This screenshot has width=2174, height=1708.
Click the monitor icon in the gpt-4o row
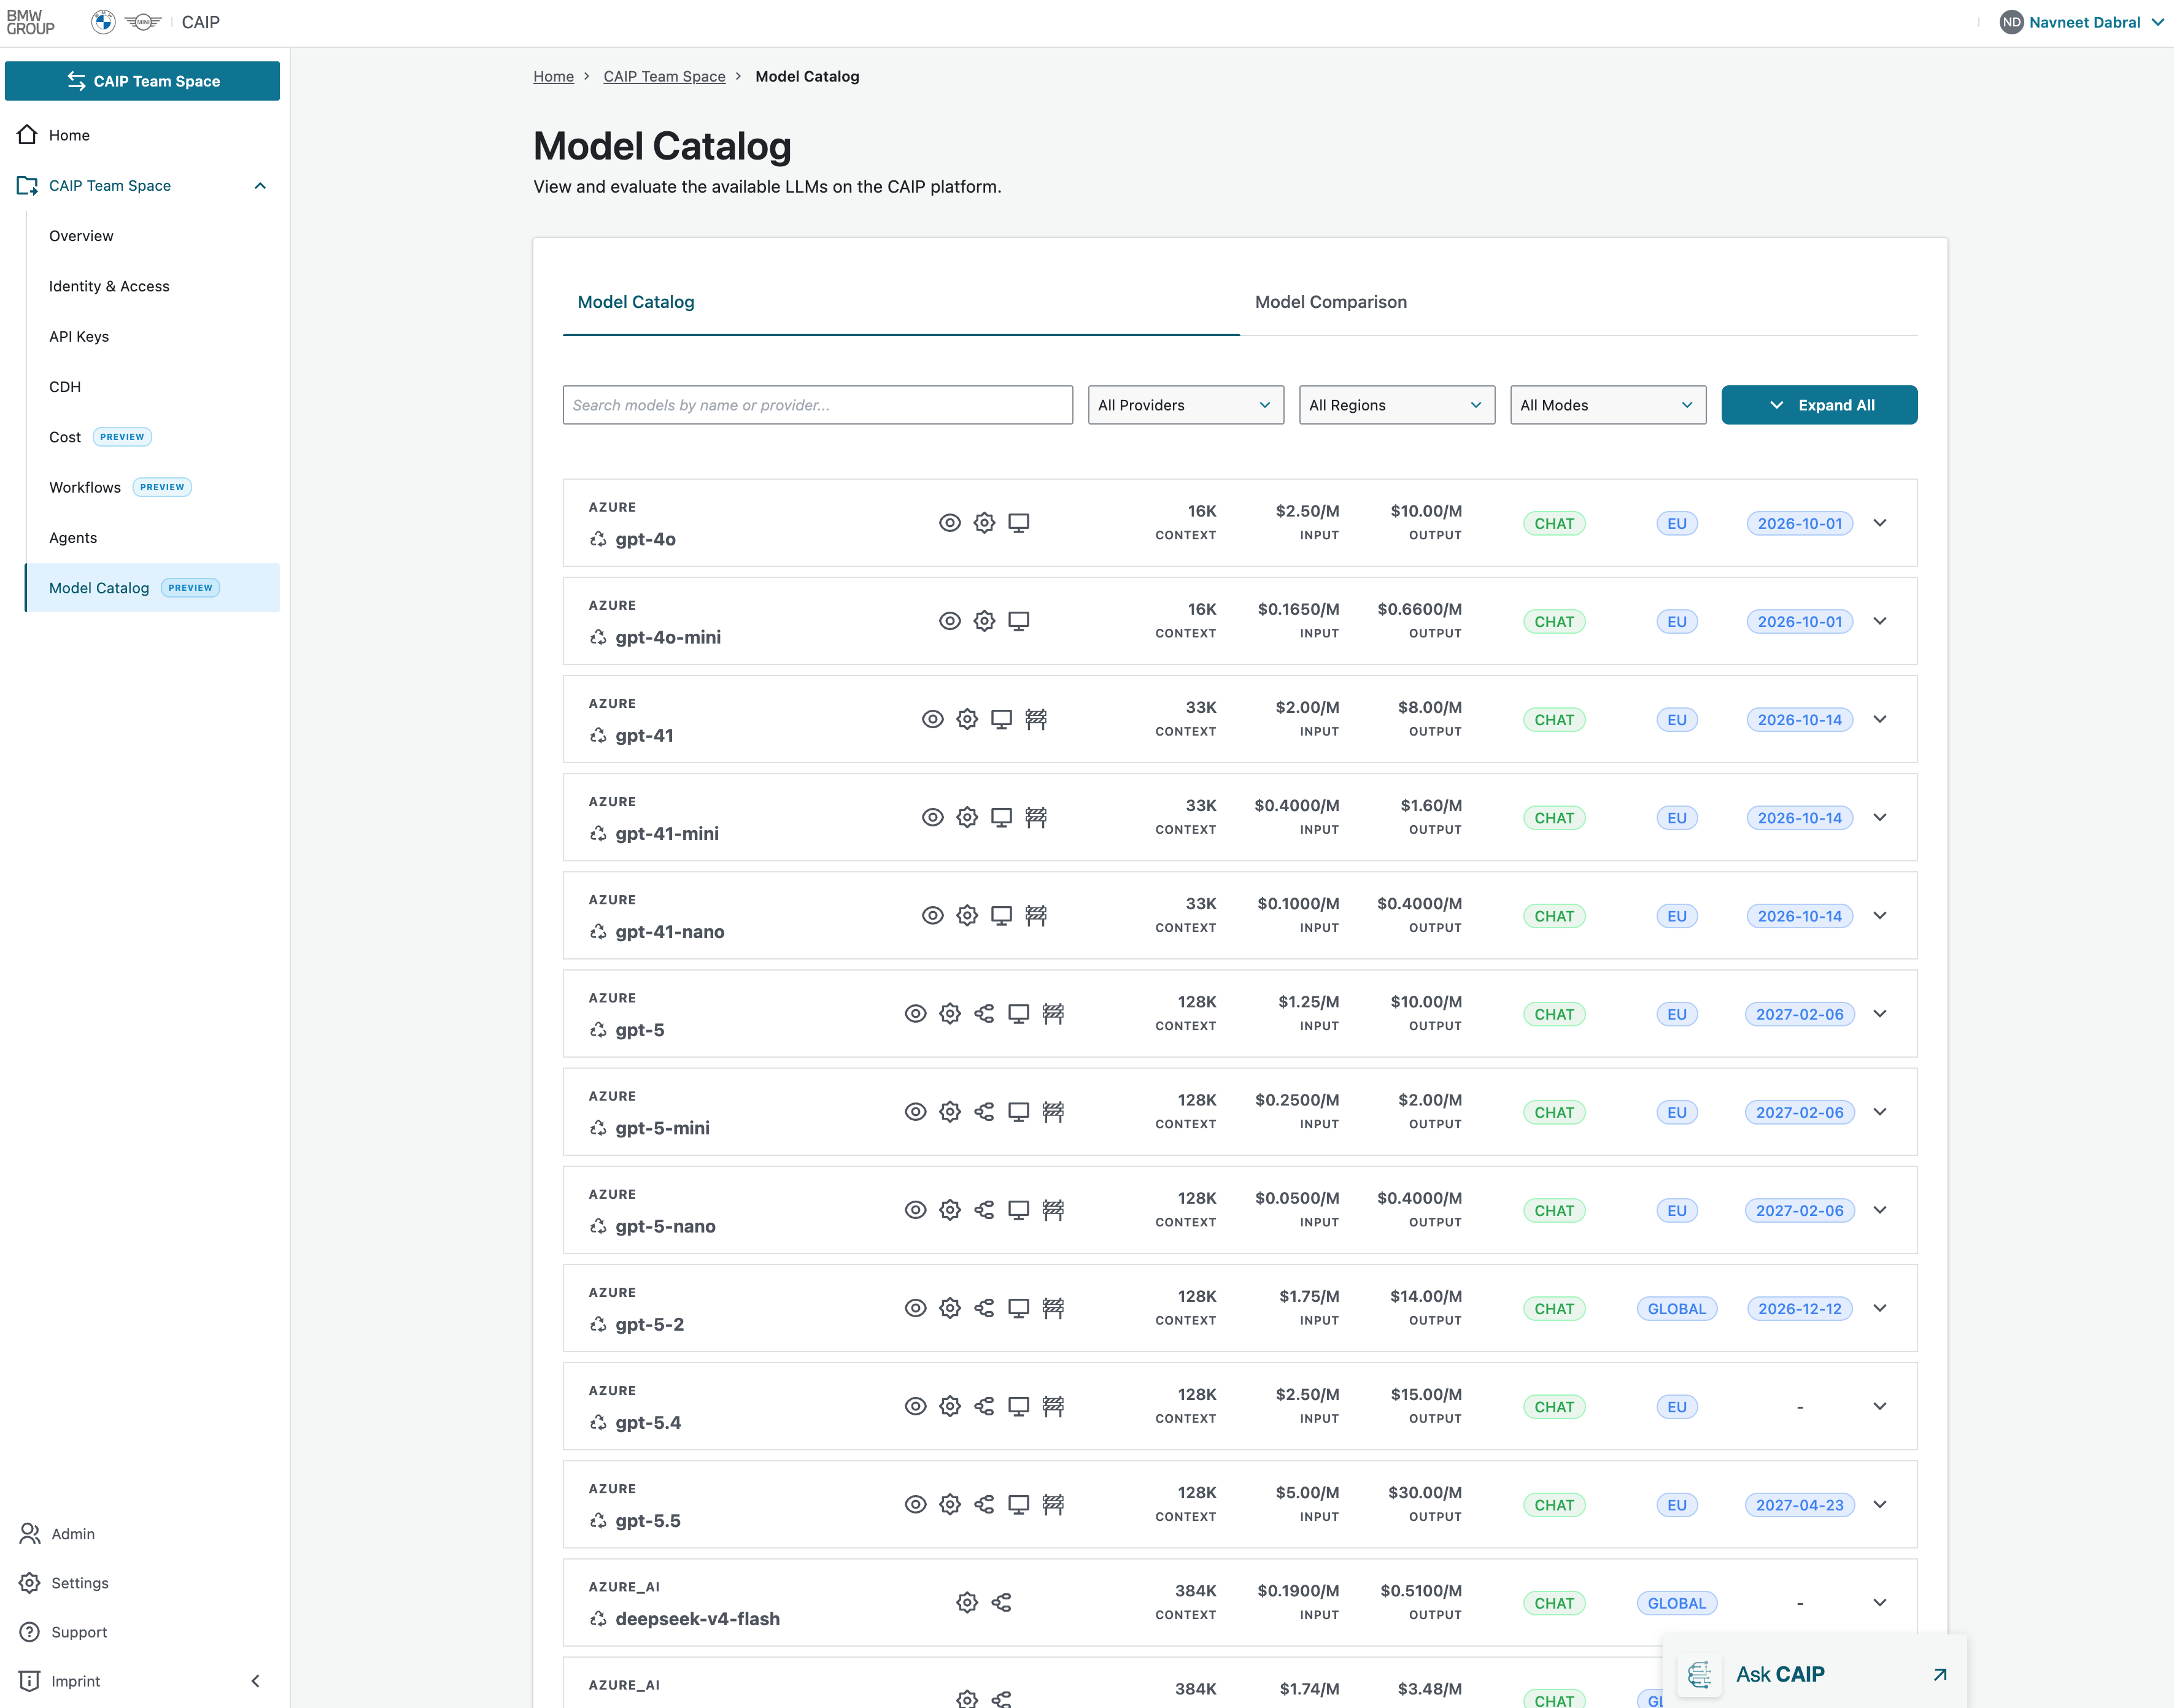1018,523
